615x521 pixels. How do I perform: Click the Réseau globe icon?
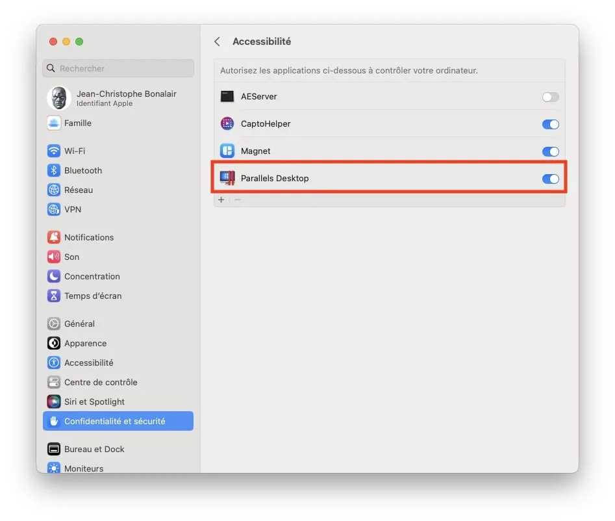click(x=54, y=190)
